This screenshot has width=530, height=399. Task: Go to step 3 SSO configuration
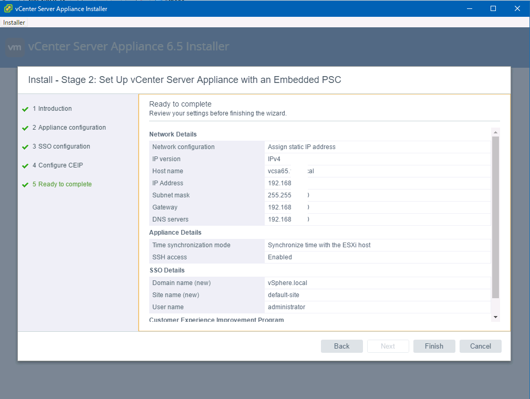[x=61, y=146]
